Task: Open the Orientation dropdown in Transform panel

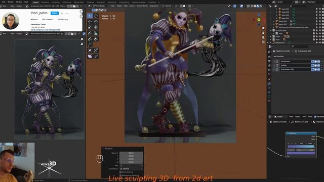Action: pyautogui.click(x=131, y=169)
